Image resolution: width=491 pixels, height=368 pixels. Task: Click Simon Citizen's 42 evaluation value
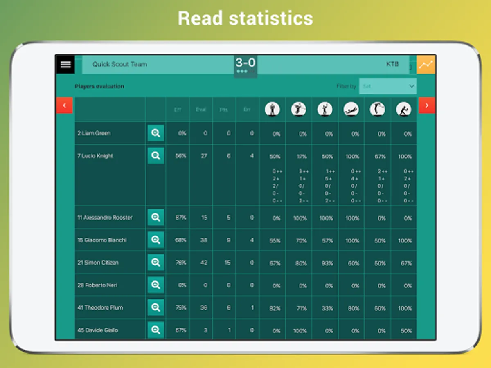(204, 263)
